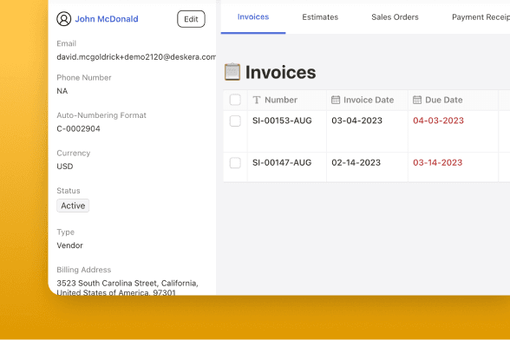The image size is (510, 340).
Task: Click the Number column header
Action: click(x=286, y=100)
